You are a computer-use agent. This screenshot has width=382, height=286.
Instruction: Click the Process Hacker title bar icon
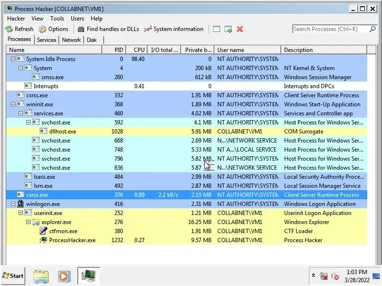(10, 9)
